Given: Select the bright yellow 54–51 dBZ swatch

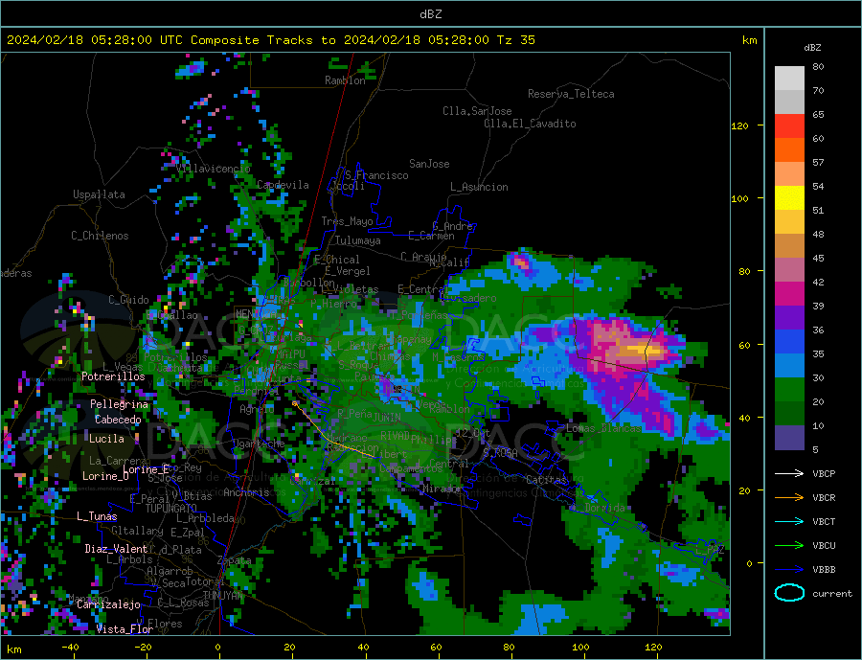Looking at the screenshot, I should pyautogui.click(x=789, y=198).
